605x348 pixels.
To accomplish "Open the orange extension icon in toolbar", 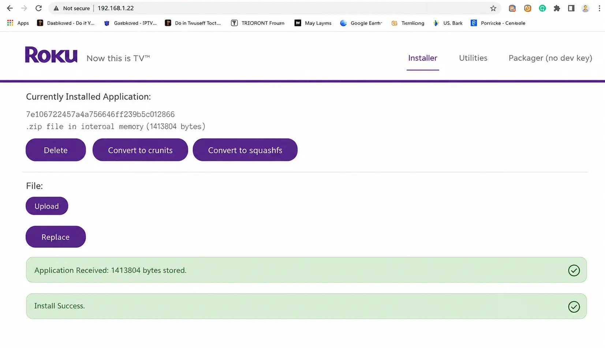I will [527, 8].
